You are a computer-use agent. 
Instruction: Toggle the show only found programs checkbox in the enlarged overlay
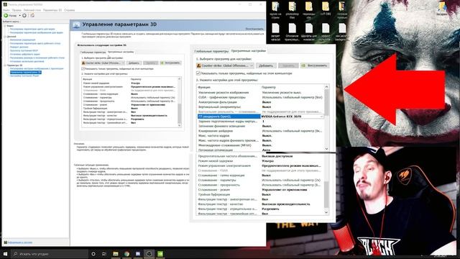(x=198, y=73)
